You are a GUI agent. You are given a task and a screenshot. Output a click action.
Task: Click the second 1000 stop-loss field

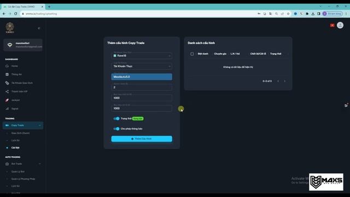(x=142, y=108)
